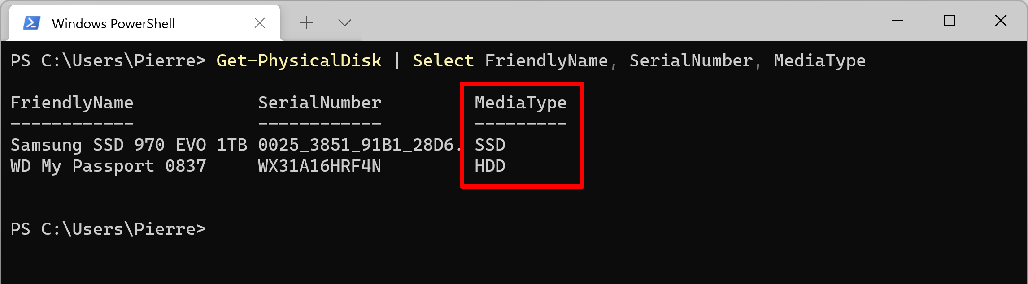1028x284 pixels.
Task: Expand the new tab profile dropdown
Action: tap(344, 22)
